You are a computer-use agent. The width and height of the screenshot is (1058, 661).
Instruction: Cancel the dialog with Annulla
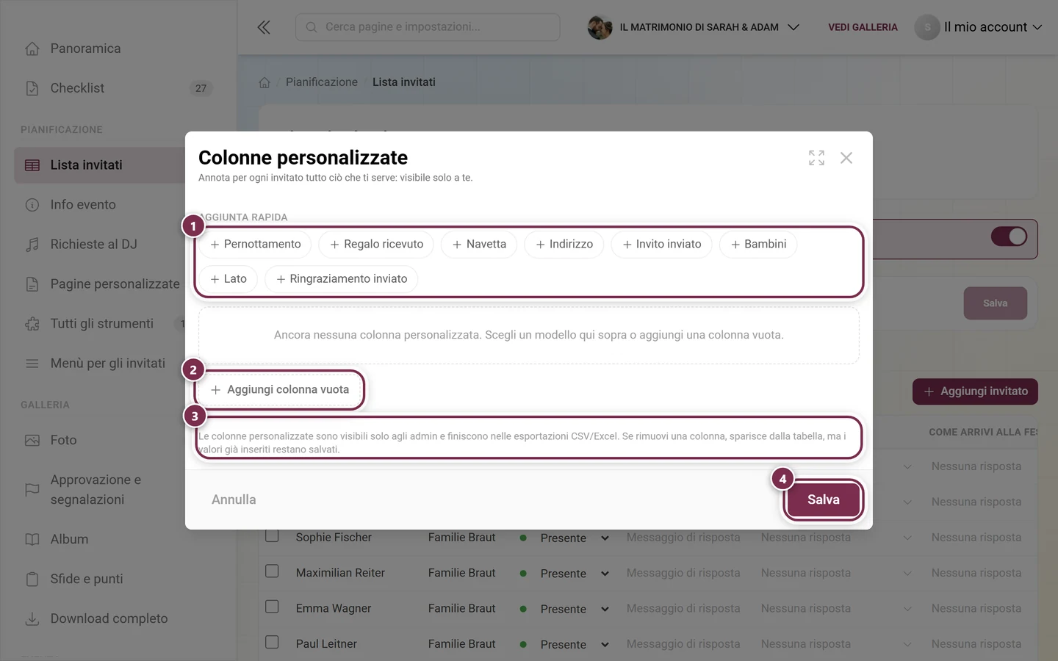click(x=234, y=499)
